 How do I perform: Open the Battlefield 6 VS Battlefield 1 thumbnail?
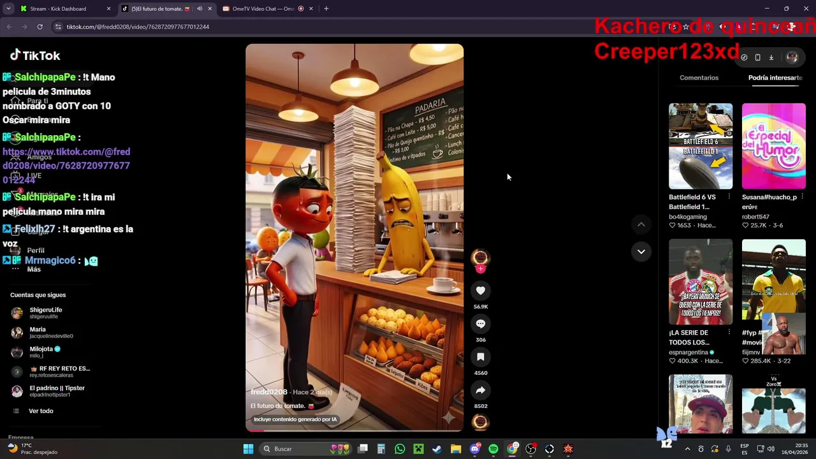tap(701, 146)
